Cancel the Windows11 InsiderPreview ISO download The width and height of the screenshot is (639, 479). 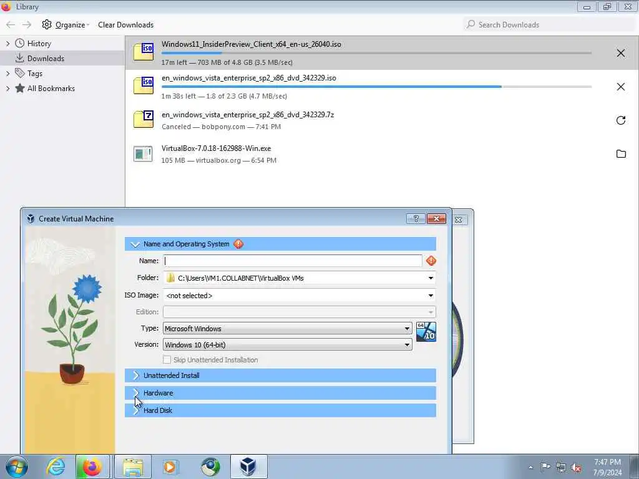620,53
